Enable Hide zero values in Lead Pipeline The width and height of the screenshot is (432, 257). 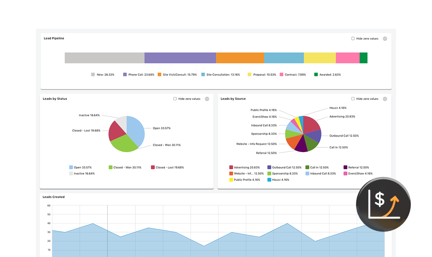pos(353,38)
